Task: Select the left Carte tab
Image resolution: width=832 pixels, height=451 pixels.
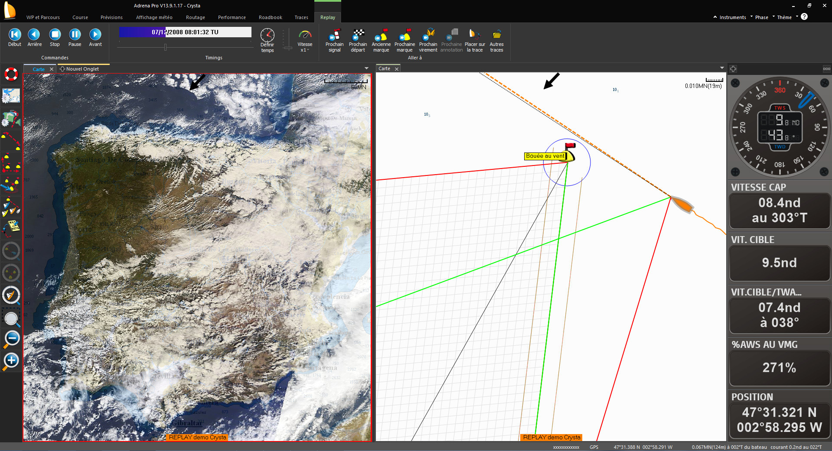Action: pyautogui.click(x=39, y=69)
